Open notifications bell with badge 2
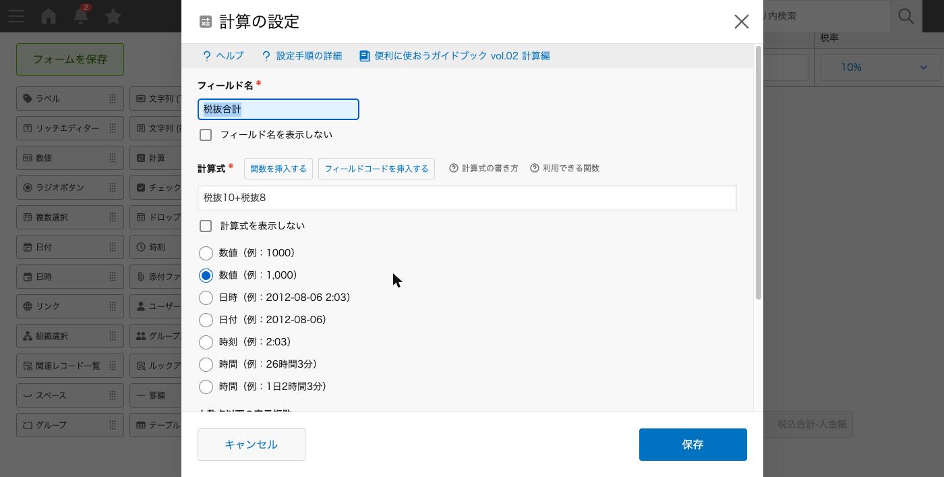This screenshot has width=944, height=477. click(81, 15)
